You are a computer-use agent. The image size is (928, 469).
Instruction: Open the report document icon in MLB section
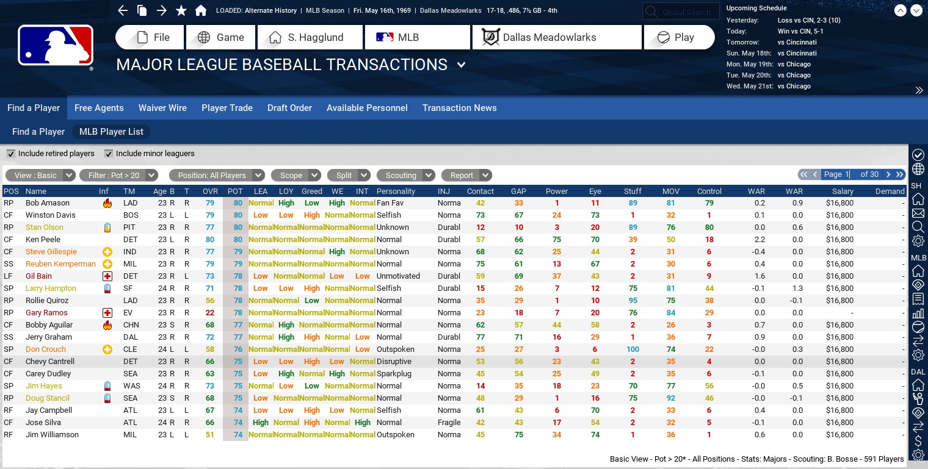click(918, 299)
